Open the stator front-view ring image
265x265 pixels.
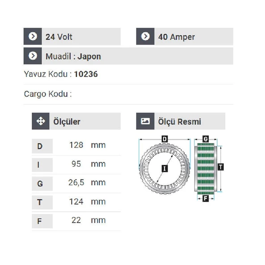tap(165, 169)
